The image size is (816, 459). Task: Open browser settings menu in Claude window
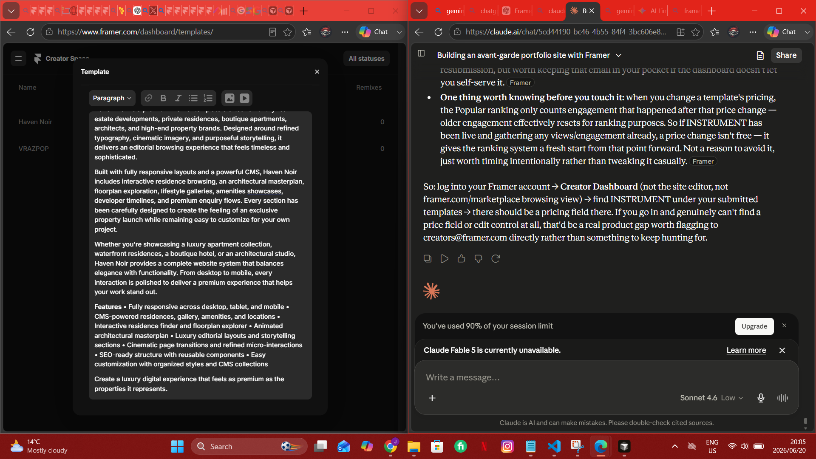(753, 32)
